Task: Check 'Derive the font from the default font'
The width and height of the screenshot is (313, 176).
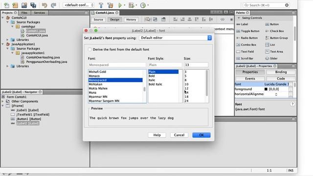Action: (89, 49)
